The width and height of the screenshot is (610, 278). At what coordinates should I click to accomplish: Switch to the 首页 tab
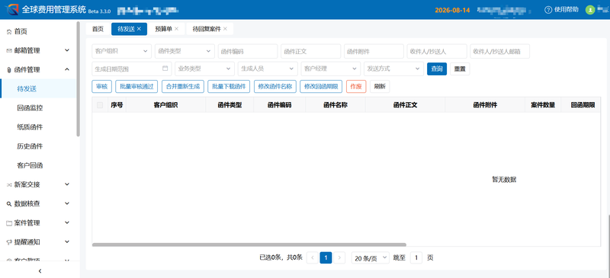pos(98,29)
